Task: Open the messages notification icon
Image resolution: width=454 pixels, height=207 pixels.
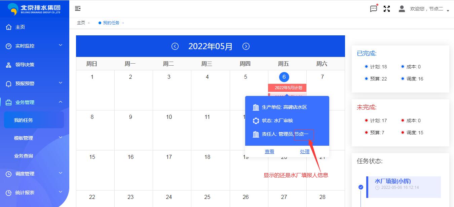Action: click(373, 9)
